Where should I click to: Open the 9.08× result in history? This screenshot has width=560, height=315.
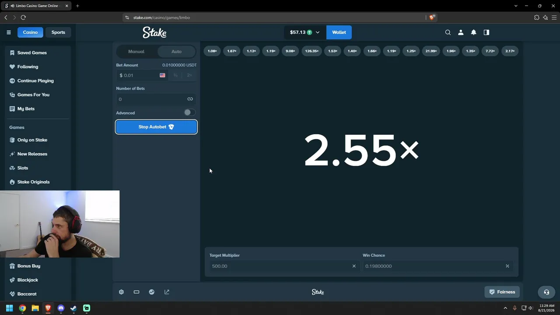tap(290, 51)
